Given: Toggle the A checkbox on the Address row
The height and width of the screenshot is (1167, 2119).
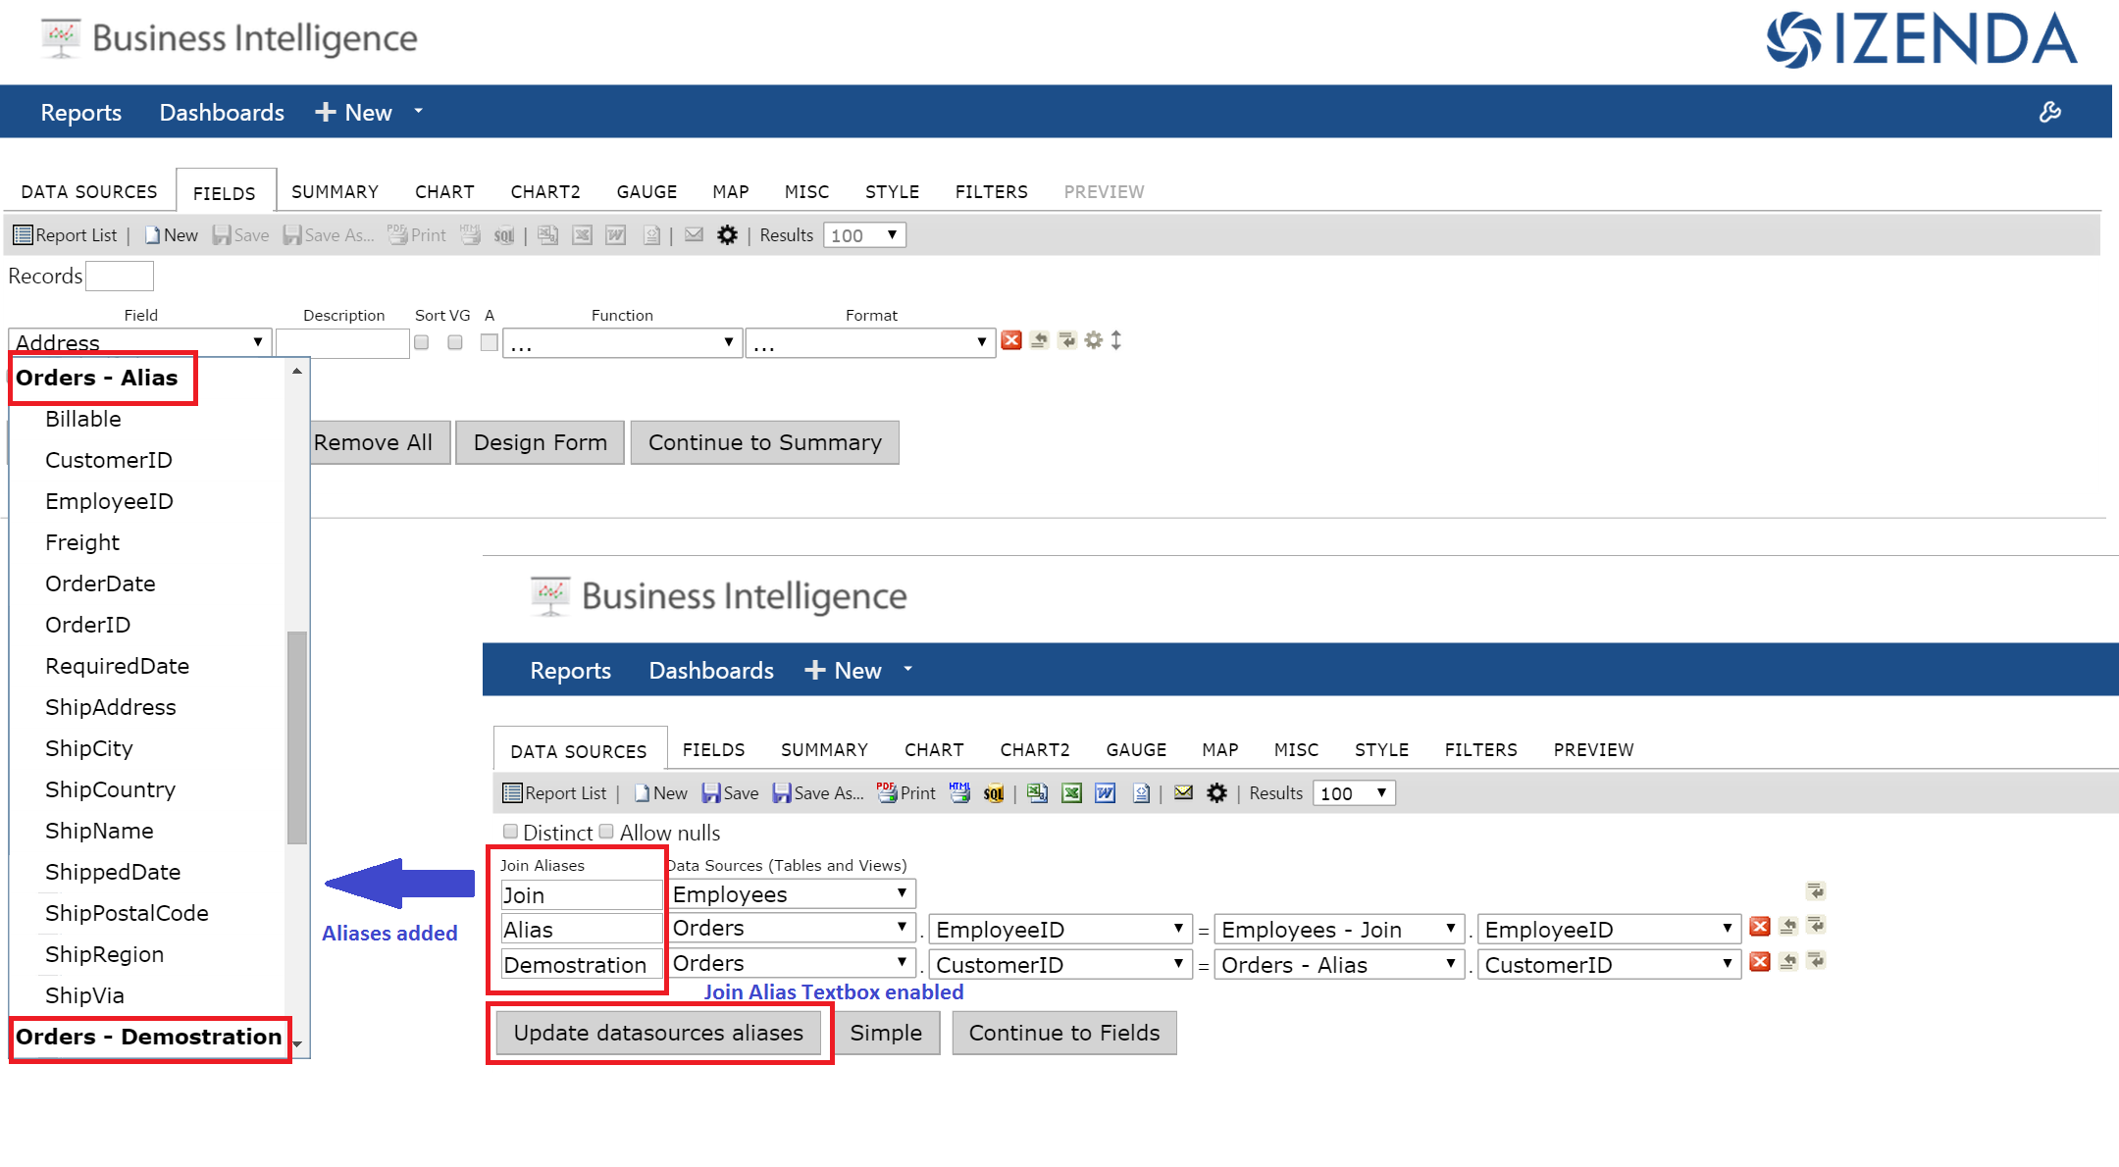Looking at the screenshot, I should click(x=490, y=342).
